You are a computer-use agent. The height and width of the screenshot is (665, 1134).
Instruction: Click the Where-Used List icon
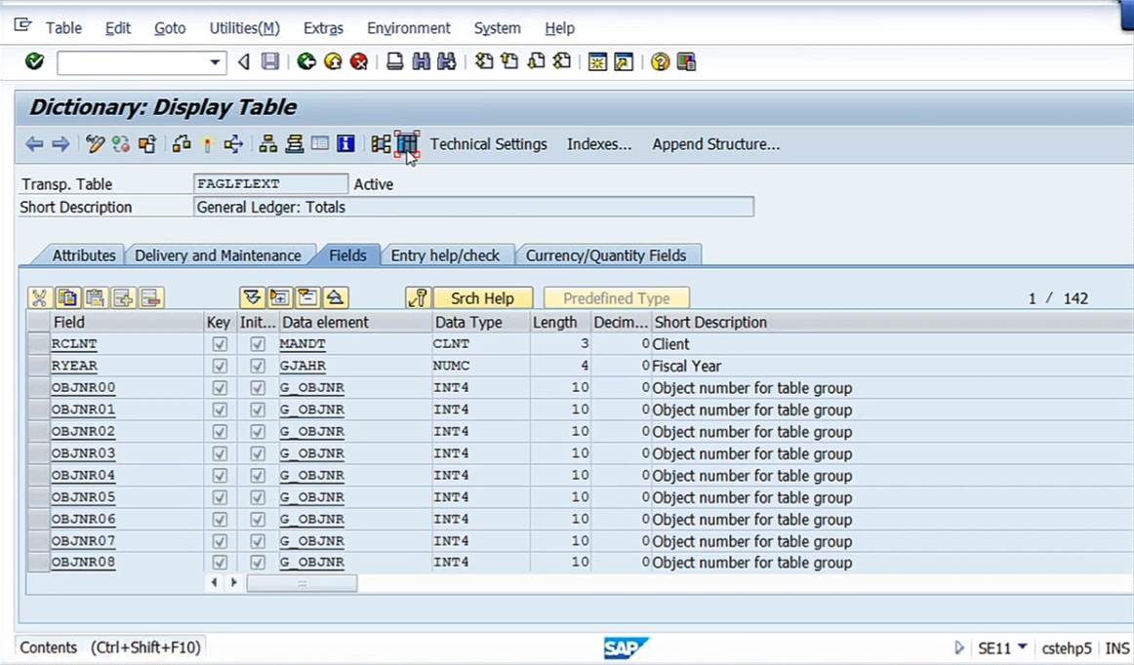pyautogui.click(x=233, y=144)
